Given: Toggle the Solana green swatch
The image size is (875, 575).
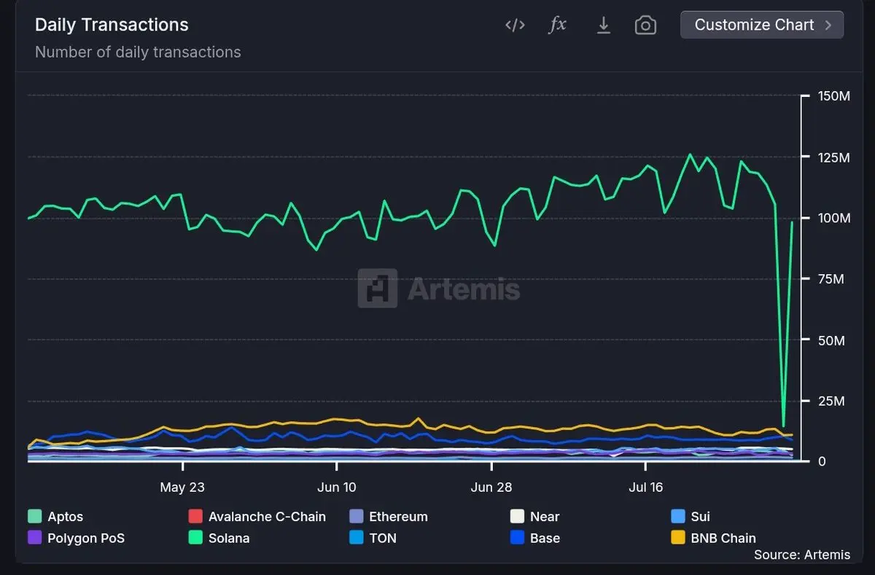Looking at the screenshot, I should point(195,538).
